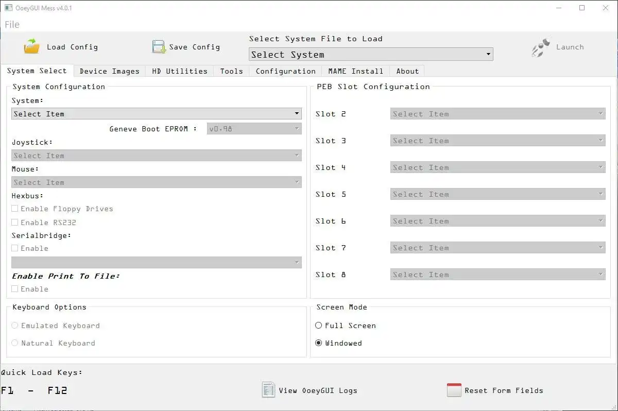Tick the Serialbridge Enable checkbox
Viewport: 618px width, 411px height.
15,248
